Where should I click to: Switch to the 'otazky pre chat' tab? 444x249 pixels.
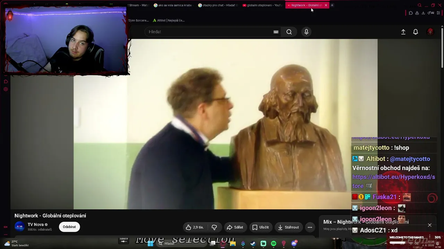point(218,5)
